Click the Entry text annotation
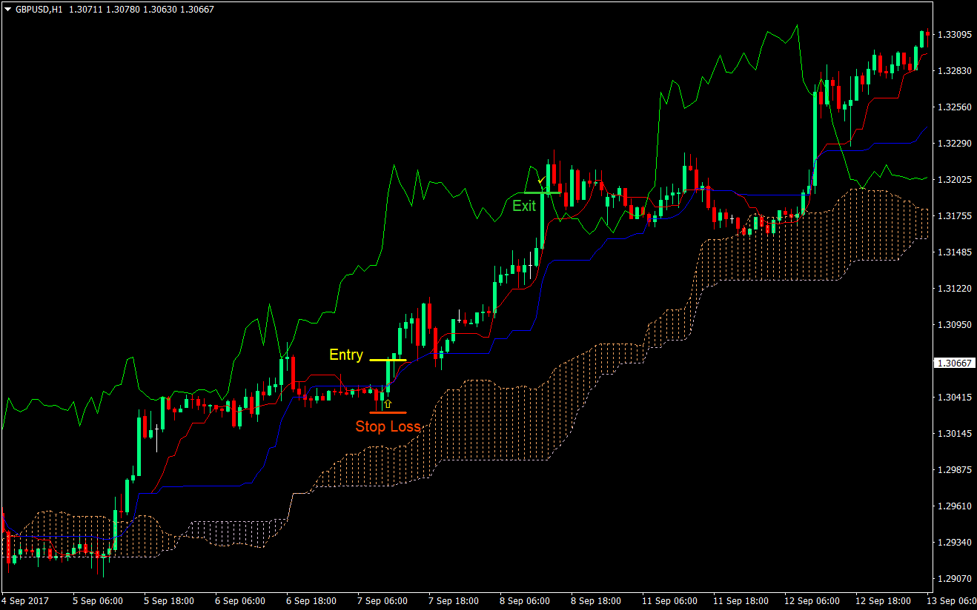Image resolution: width=977 pixels, height=610 pixels. pyautogui.click(x=345, y=355)
